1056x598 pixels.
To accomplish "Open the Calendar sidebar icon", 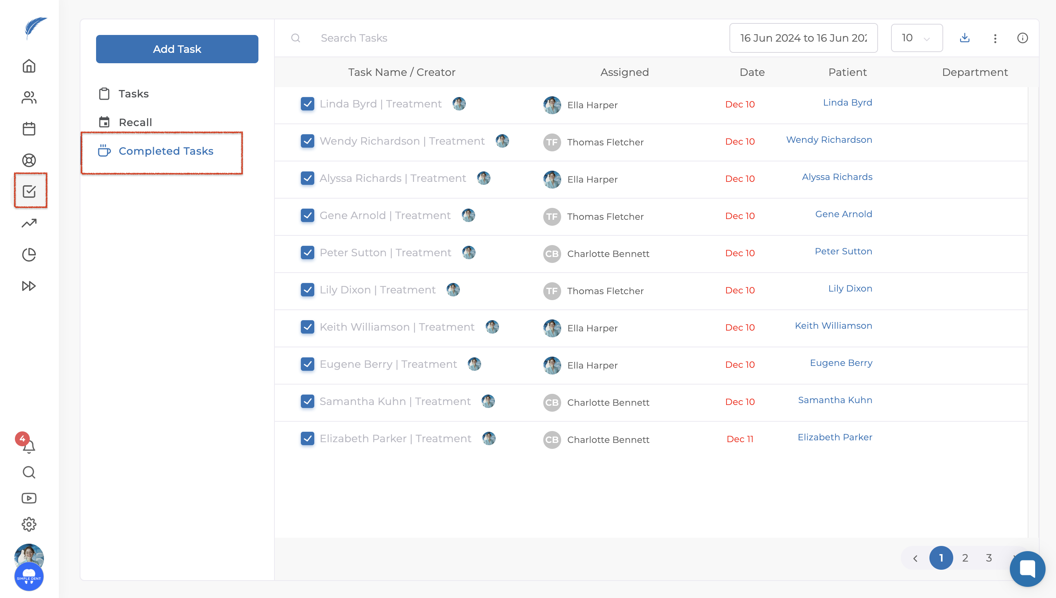I will pos(29,129).
